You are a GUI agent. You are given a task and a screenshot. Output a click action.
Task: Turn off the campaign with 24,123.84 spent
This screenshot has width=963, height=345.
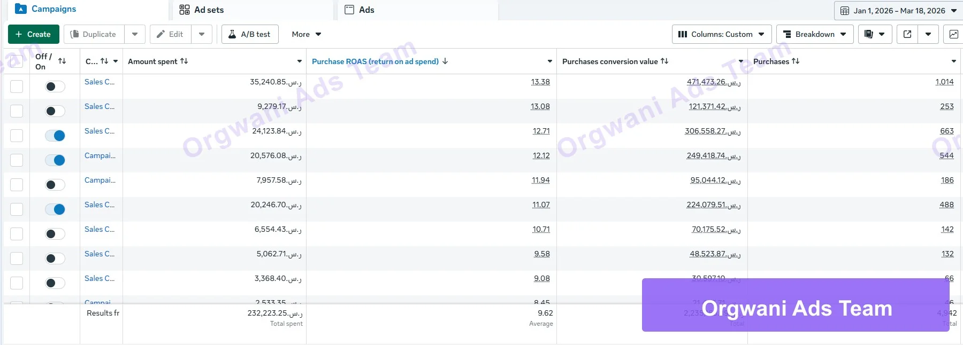[55, 136]
